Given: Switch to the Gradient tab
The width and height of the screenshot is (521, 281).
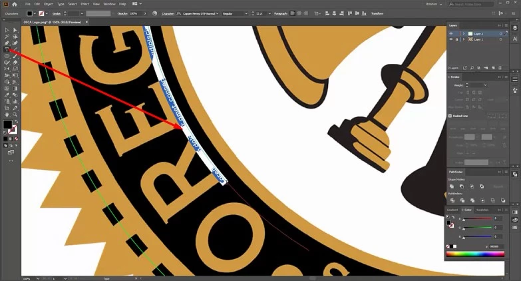Looking at the screenshot, I should pyautogui.click(x=452, y=210).
